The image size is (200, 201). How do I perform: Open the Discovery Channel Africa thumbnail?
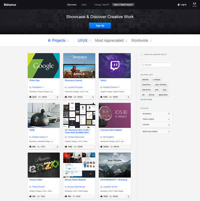[x=79, y=66]
